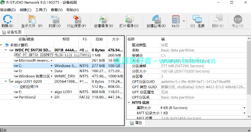Image resolution: width=251 pixels, height=132 pixels.
Task: Click the Windows 恢复分区 drive icon
Action: (16, 76)
